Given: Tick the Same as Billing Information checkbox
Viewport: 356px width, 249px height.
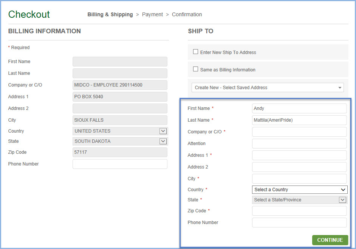Looking at the screenshot, I should [196, 69].
